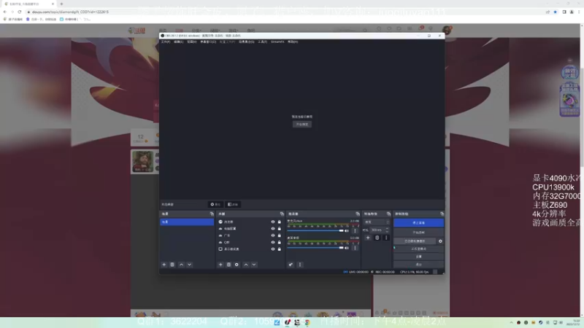The image size is (584, 328).
Task: Open virtual camera settings gear icon
Action: (440, 241)
